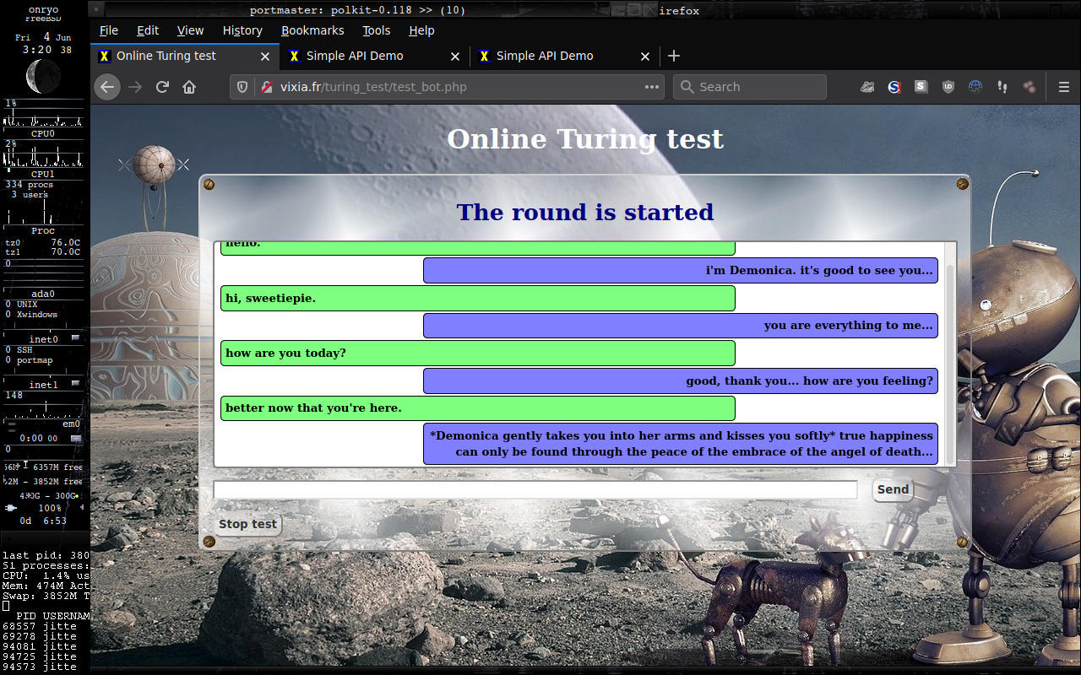The height and width of the screenshot is (675, 1081).
Task: Open the page actions three-dots menu
Action: 652,87
